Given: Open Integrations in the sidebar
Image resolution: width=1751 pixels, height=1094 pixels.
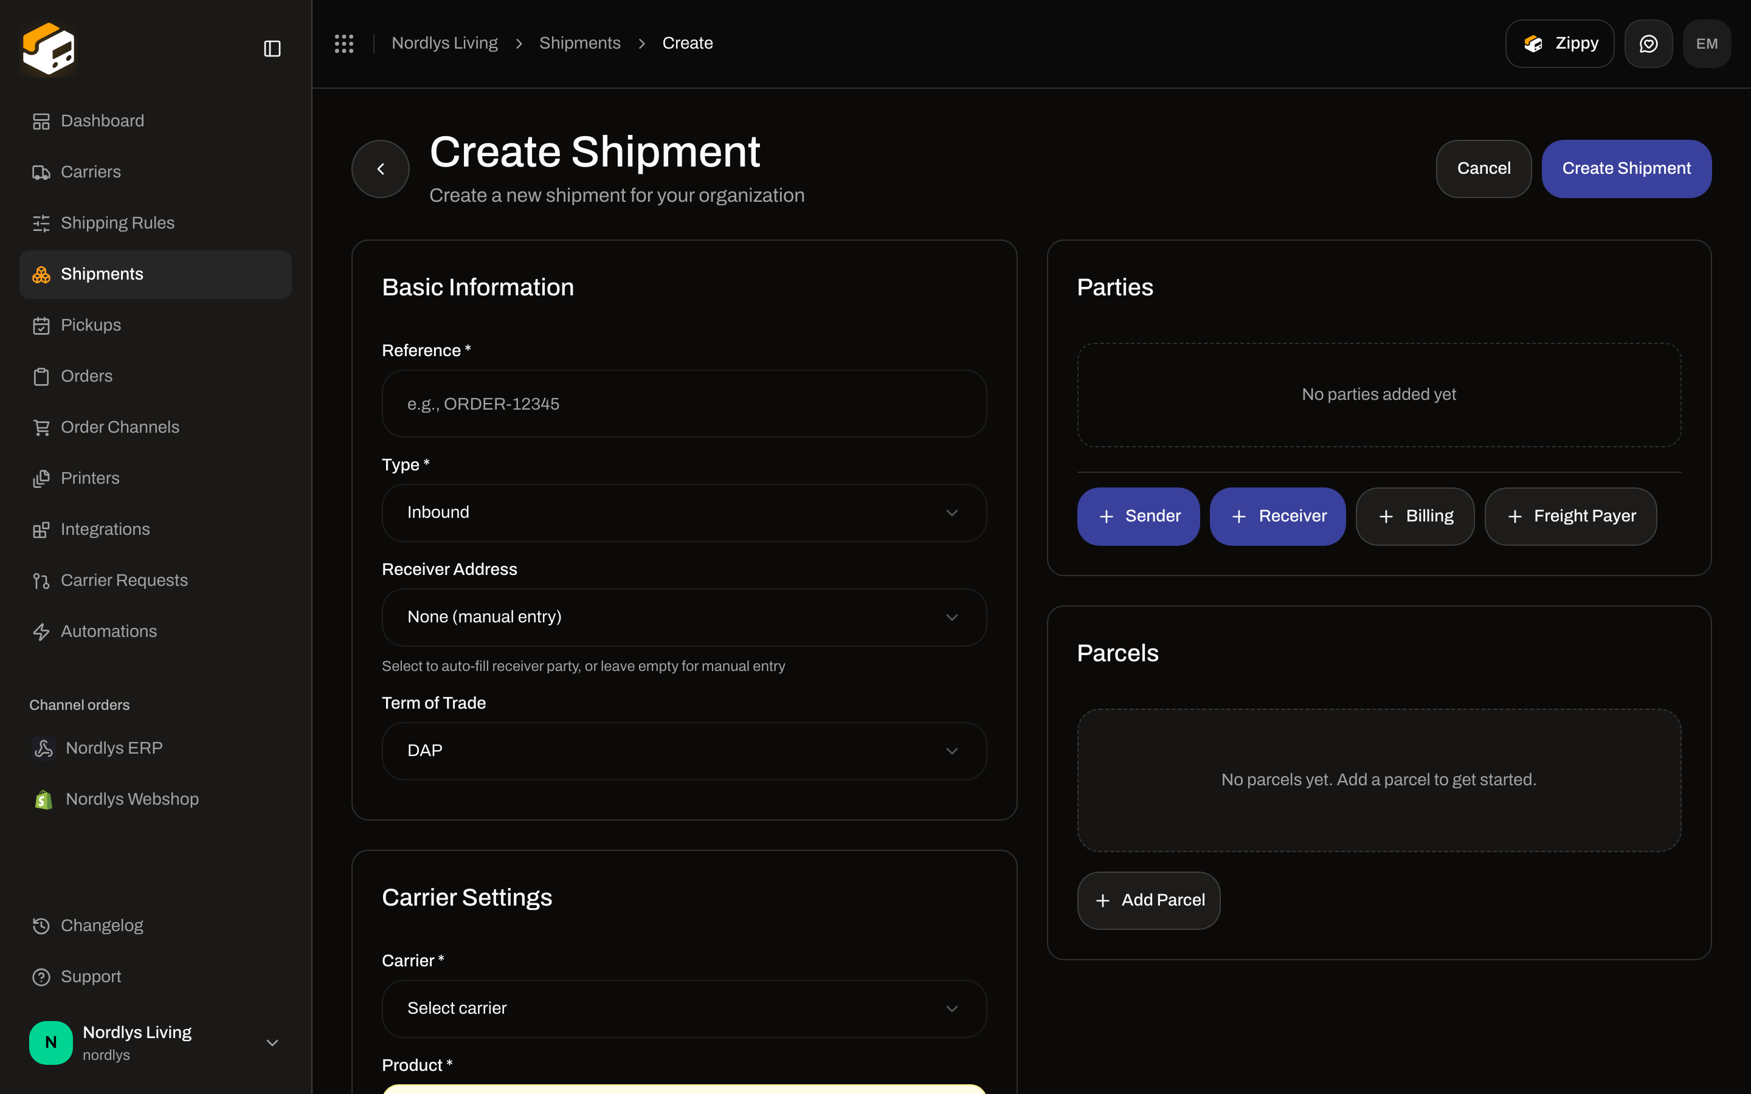Looking at the screenshot, I should coord(156,529).
